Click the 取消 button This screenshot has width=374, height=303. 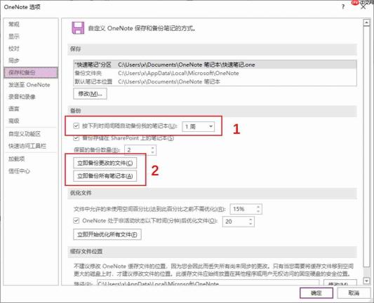point(354,293)
